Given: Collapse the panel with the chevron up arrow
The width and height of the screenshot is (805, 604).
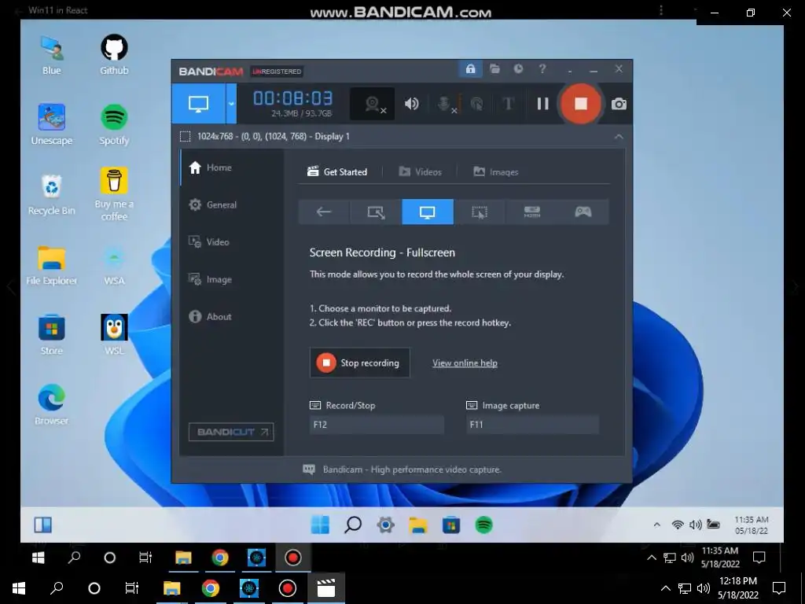Looking at the screenshot, I should tap(619, 137).
